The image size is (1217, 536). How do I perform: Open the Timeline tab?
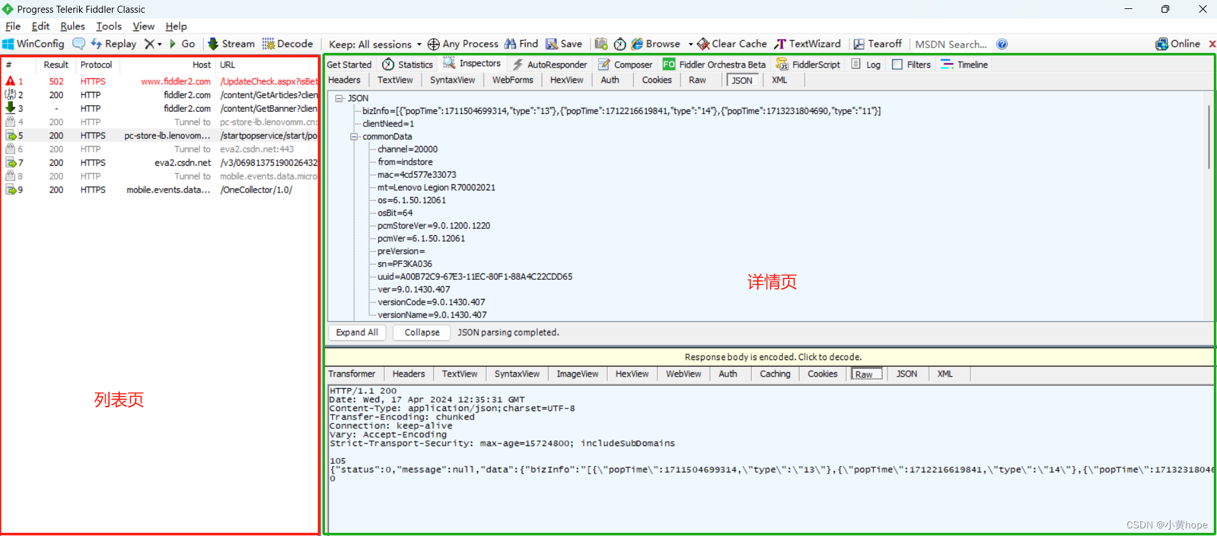click(x=964, y=64)
